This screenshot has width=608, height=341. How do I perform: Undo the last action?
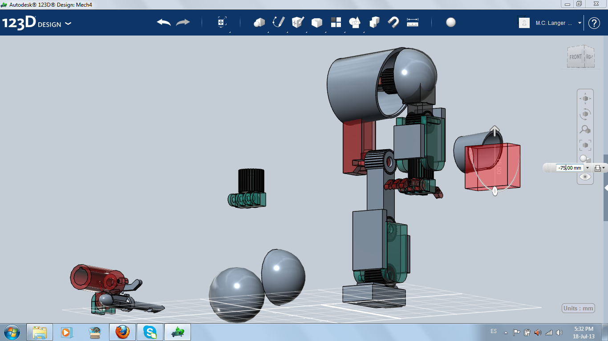(164, 22)
